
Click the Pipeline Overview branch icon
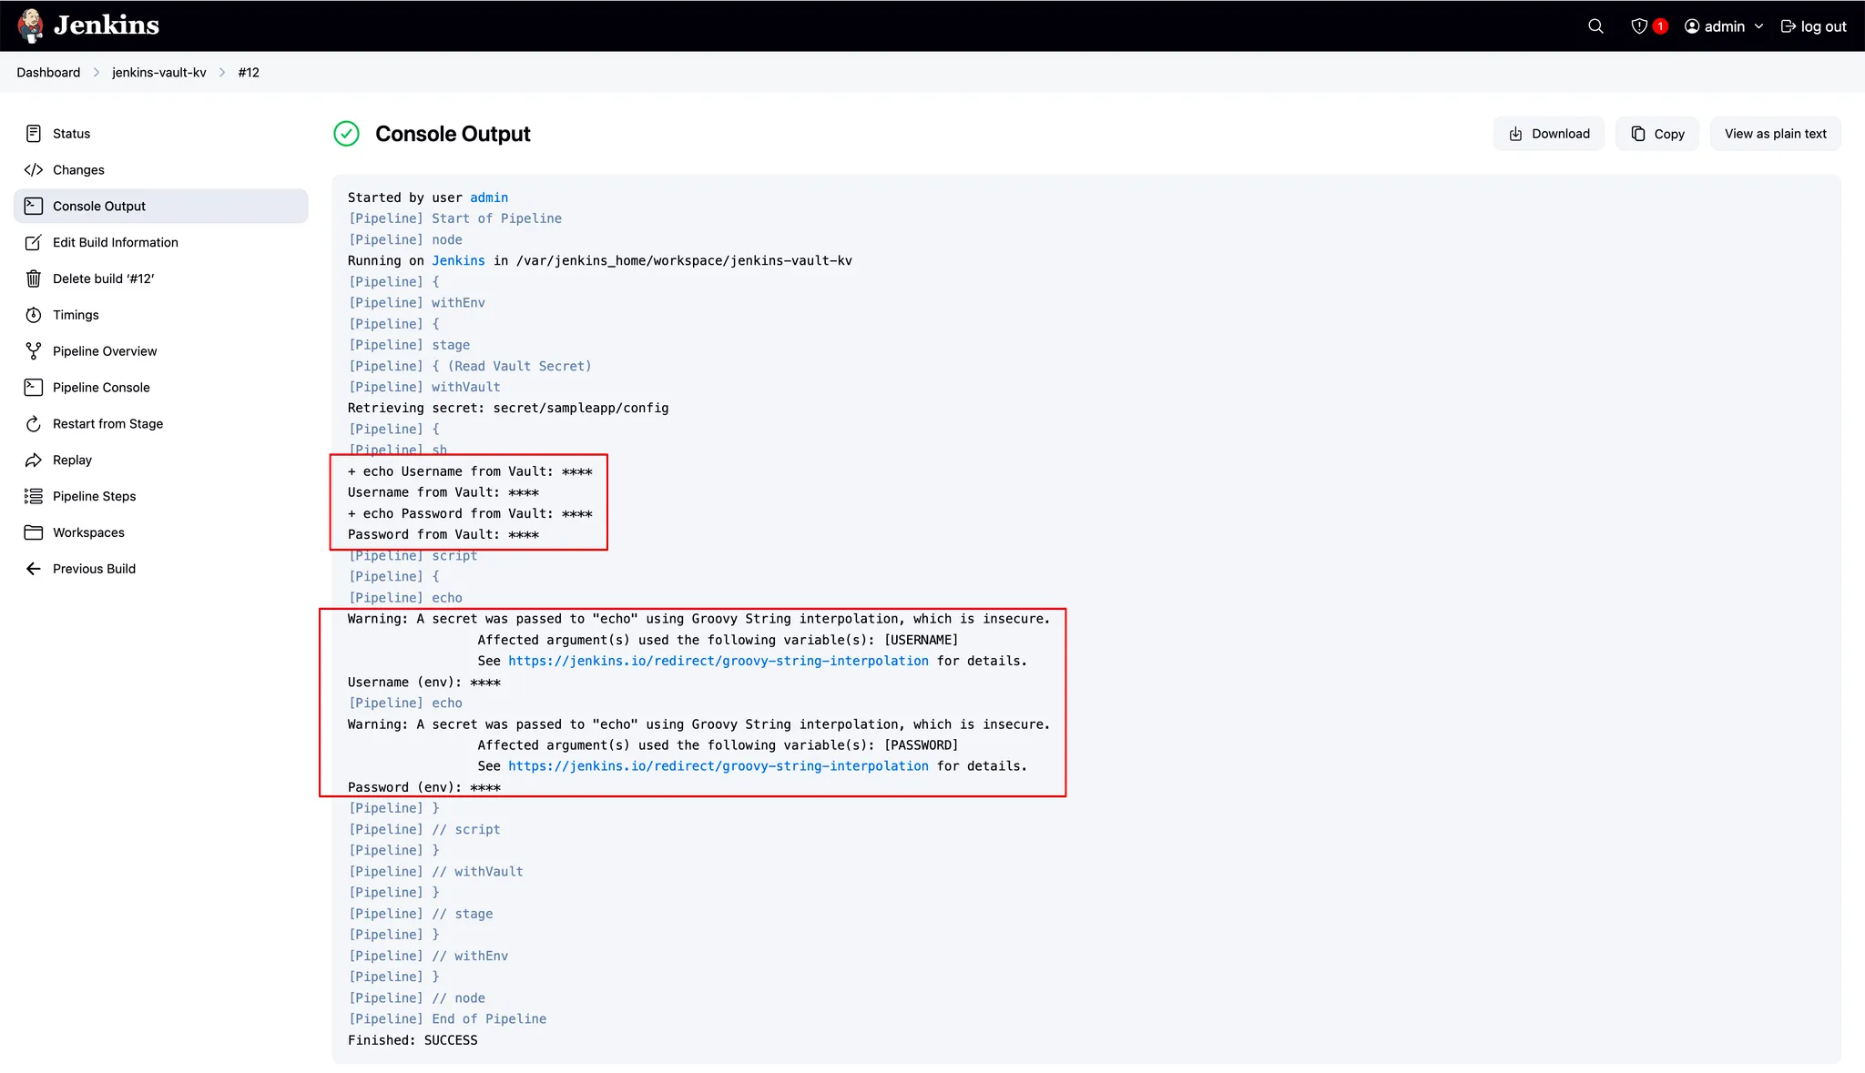pyautogui.click(x=34, y=351)
